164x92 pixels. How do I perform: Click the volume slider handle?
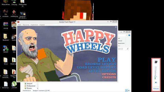coord(156,77)
